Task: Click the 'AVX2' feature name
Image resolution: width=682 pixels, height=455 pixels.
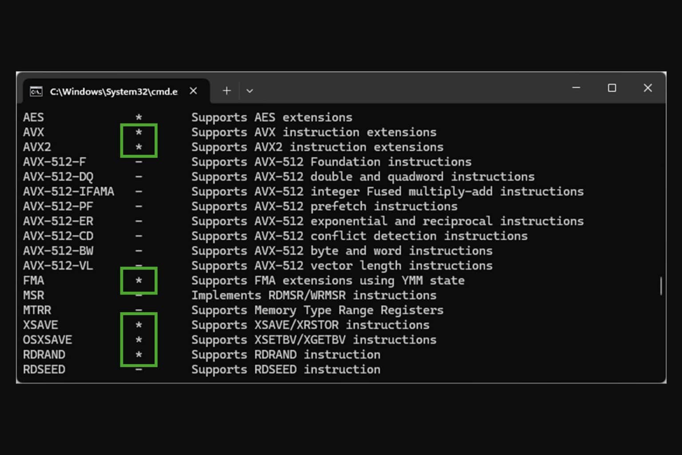Action: click(x=37, y=147)
